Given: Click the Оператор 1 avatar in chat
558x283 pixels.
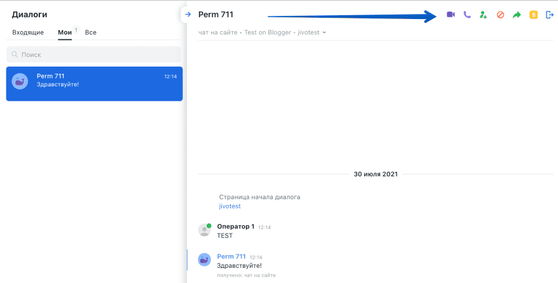Looking at the screenshot, I should (x=204, y=230).
